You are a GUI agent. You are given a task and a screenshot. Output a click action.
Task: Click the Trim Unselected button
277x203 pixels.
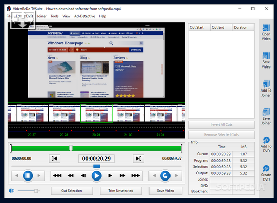point(121,191)
